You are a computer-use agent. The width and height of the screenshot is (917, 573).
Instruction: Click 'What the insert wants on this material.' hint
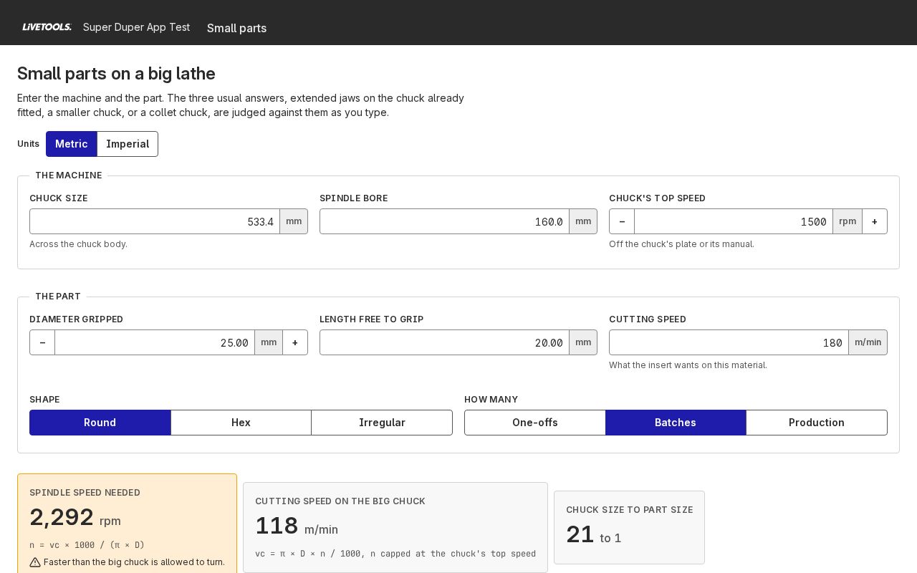point(688,365)
